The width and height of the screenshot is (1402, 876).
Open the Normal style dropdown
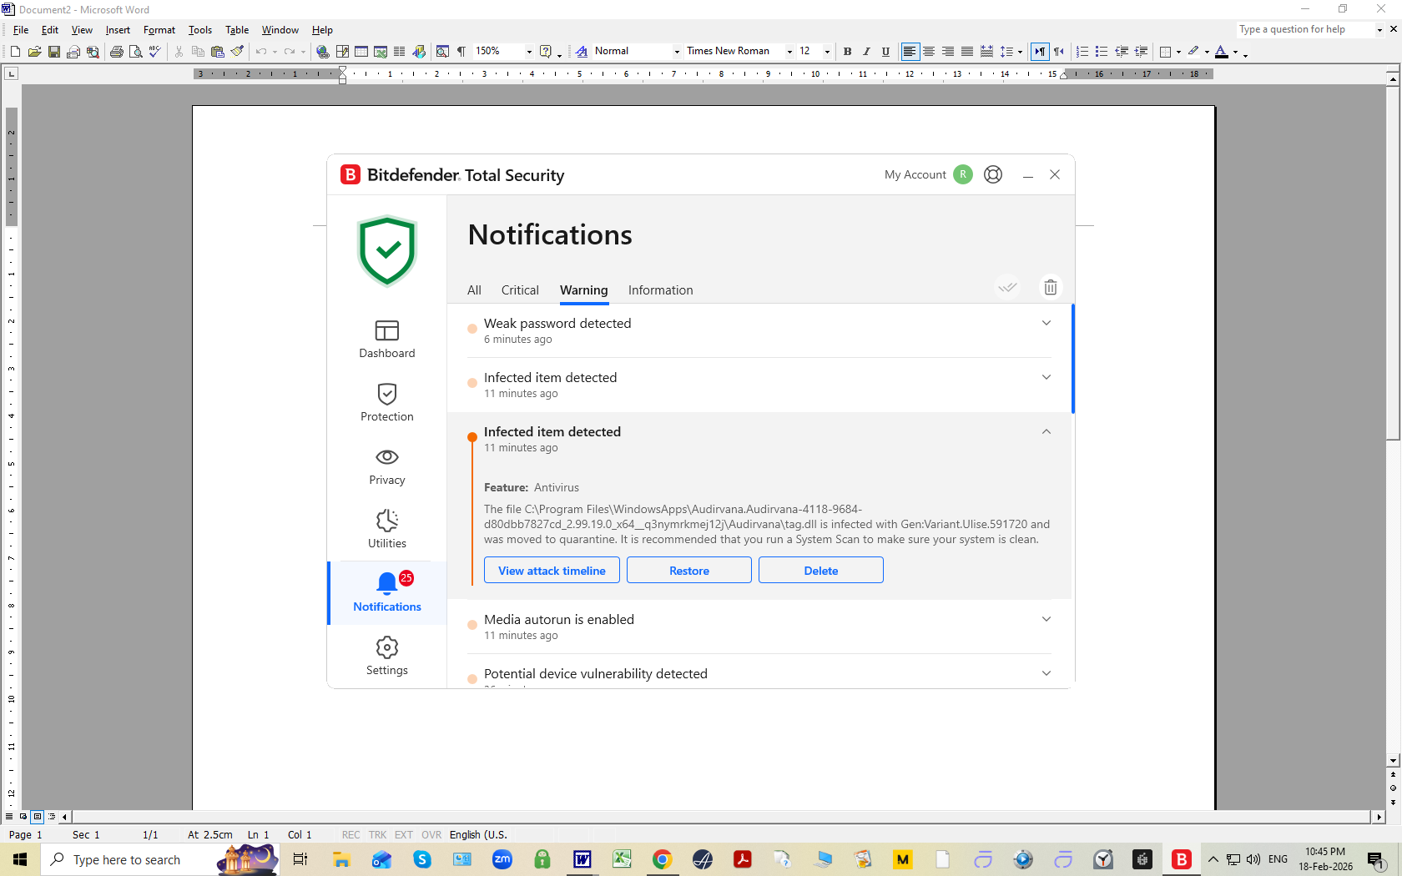tap(677, 52)
